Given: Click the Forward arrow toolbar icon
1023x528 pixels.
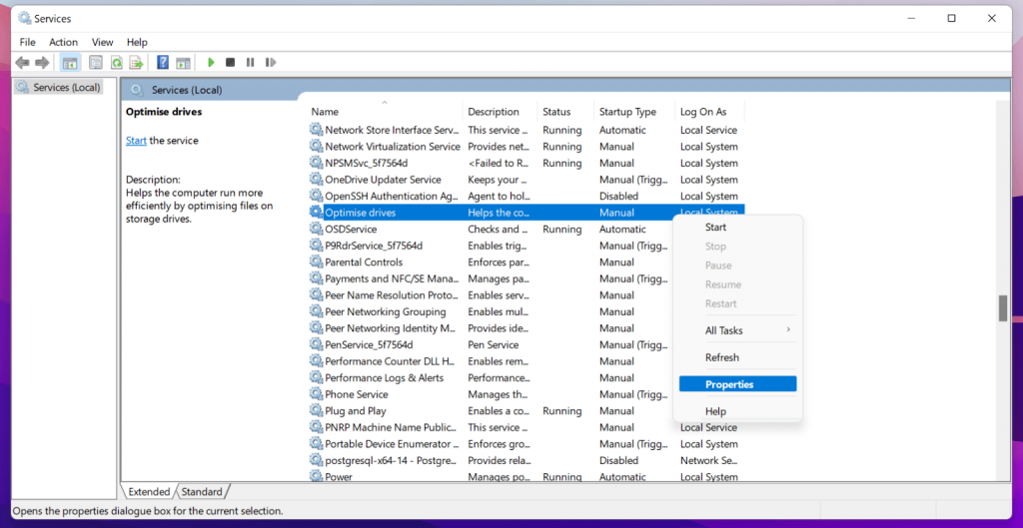Looking at the screenshot, I should (42, 63).
